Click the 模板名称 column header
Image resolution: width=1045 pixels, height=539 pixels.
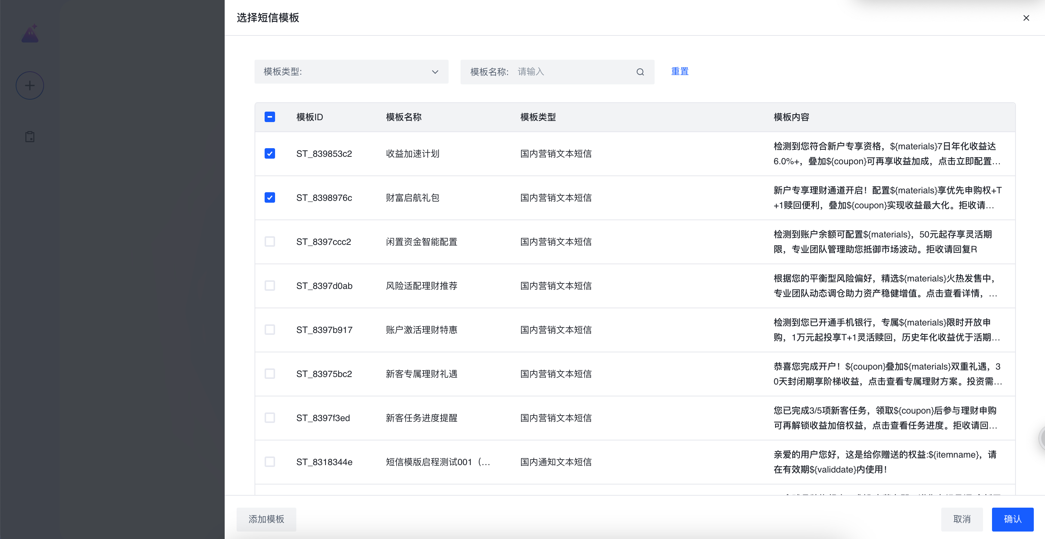(404, 117)
